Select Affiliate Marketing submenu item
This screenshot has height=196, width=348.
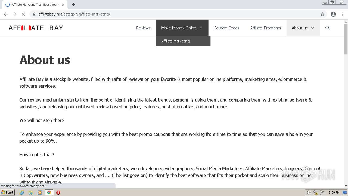pos(175,41)
